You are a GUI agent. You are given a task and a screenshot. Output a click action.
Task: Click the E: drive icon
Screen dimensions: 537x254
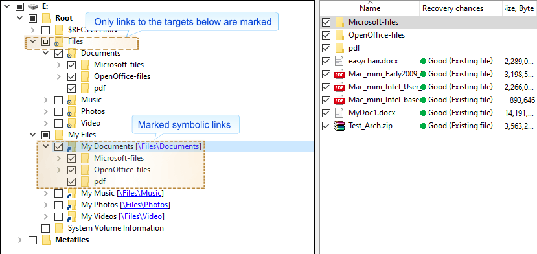(x=33, y=6)
